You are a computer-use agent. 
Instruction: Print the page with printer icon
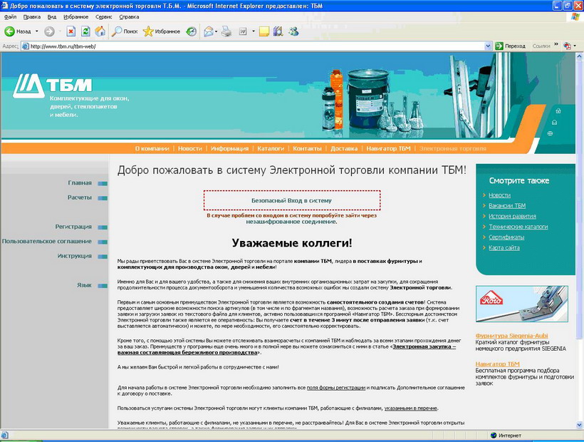226,31
